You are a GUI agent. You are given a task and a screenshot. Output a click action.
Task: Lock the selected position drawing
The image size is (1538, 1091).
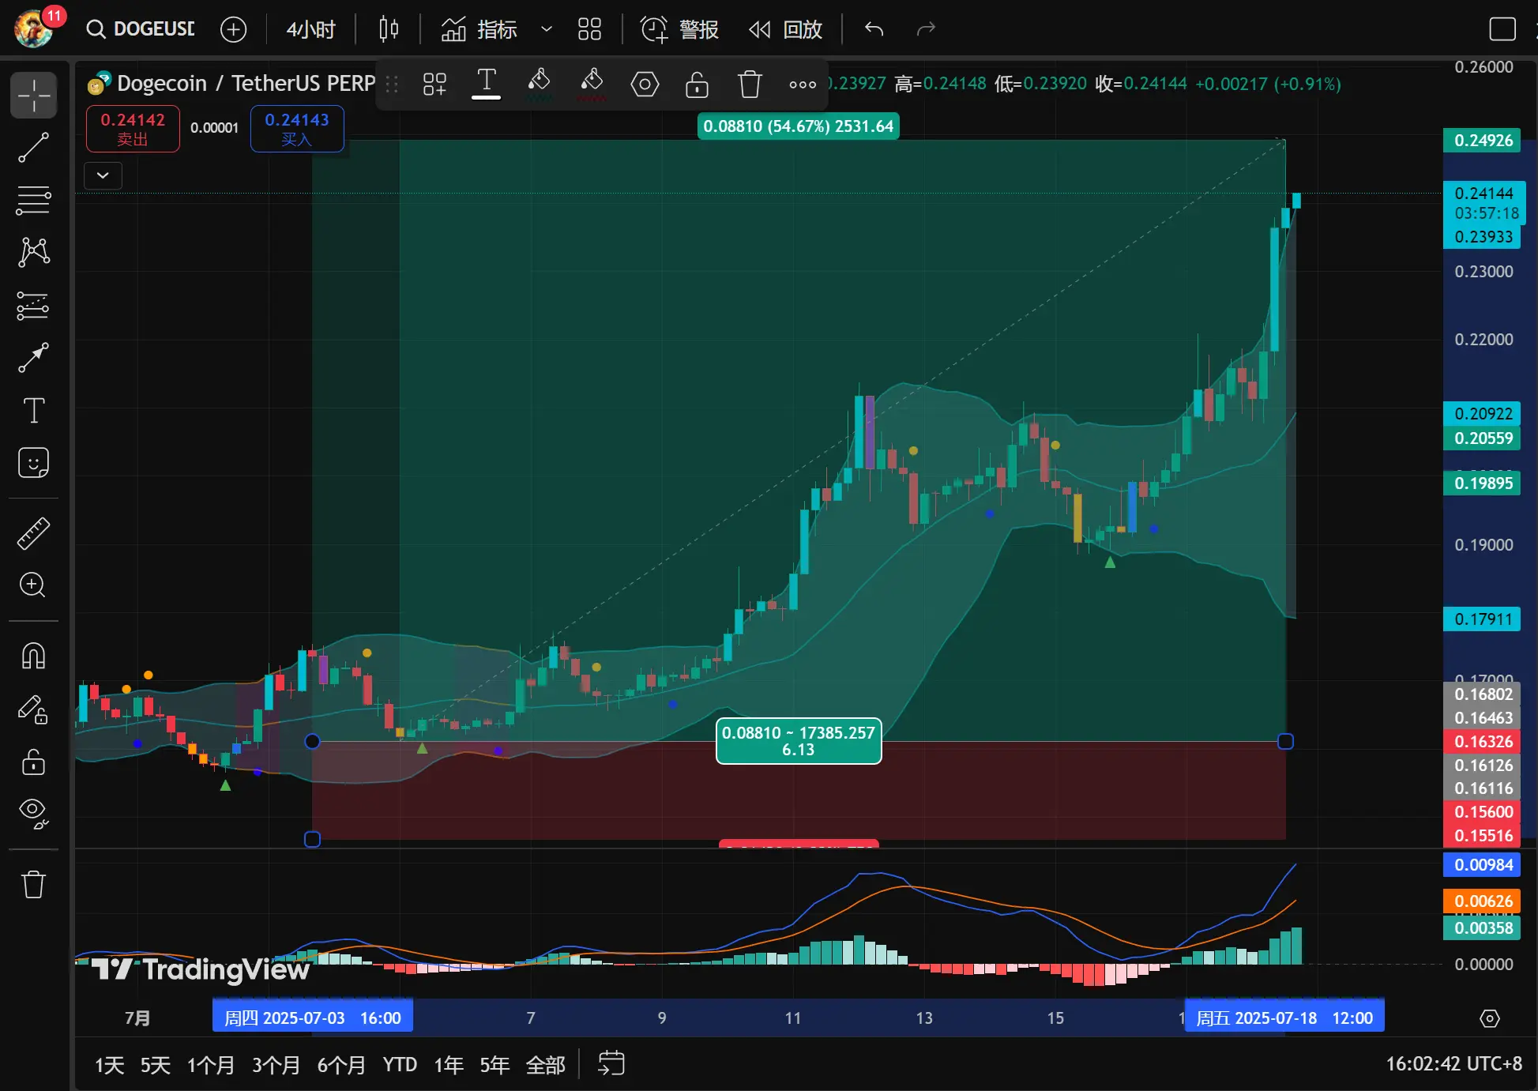pyautogui.click(x=697, y=84)
